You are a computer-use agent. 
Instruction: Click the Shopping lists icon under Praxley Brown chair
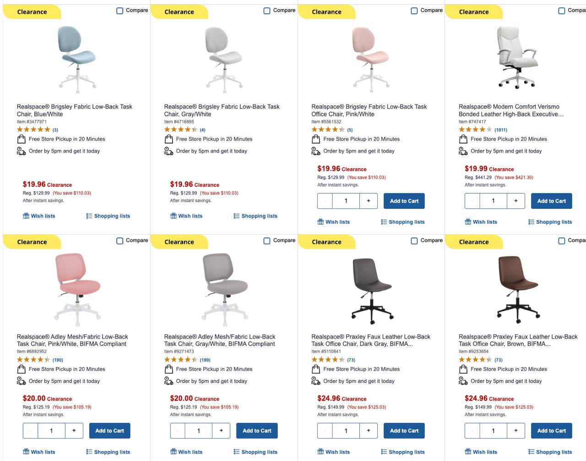click(x=531, y=452)
